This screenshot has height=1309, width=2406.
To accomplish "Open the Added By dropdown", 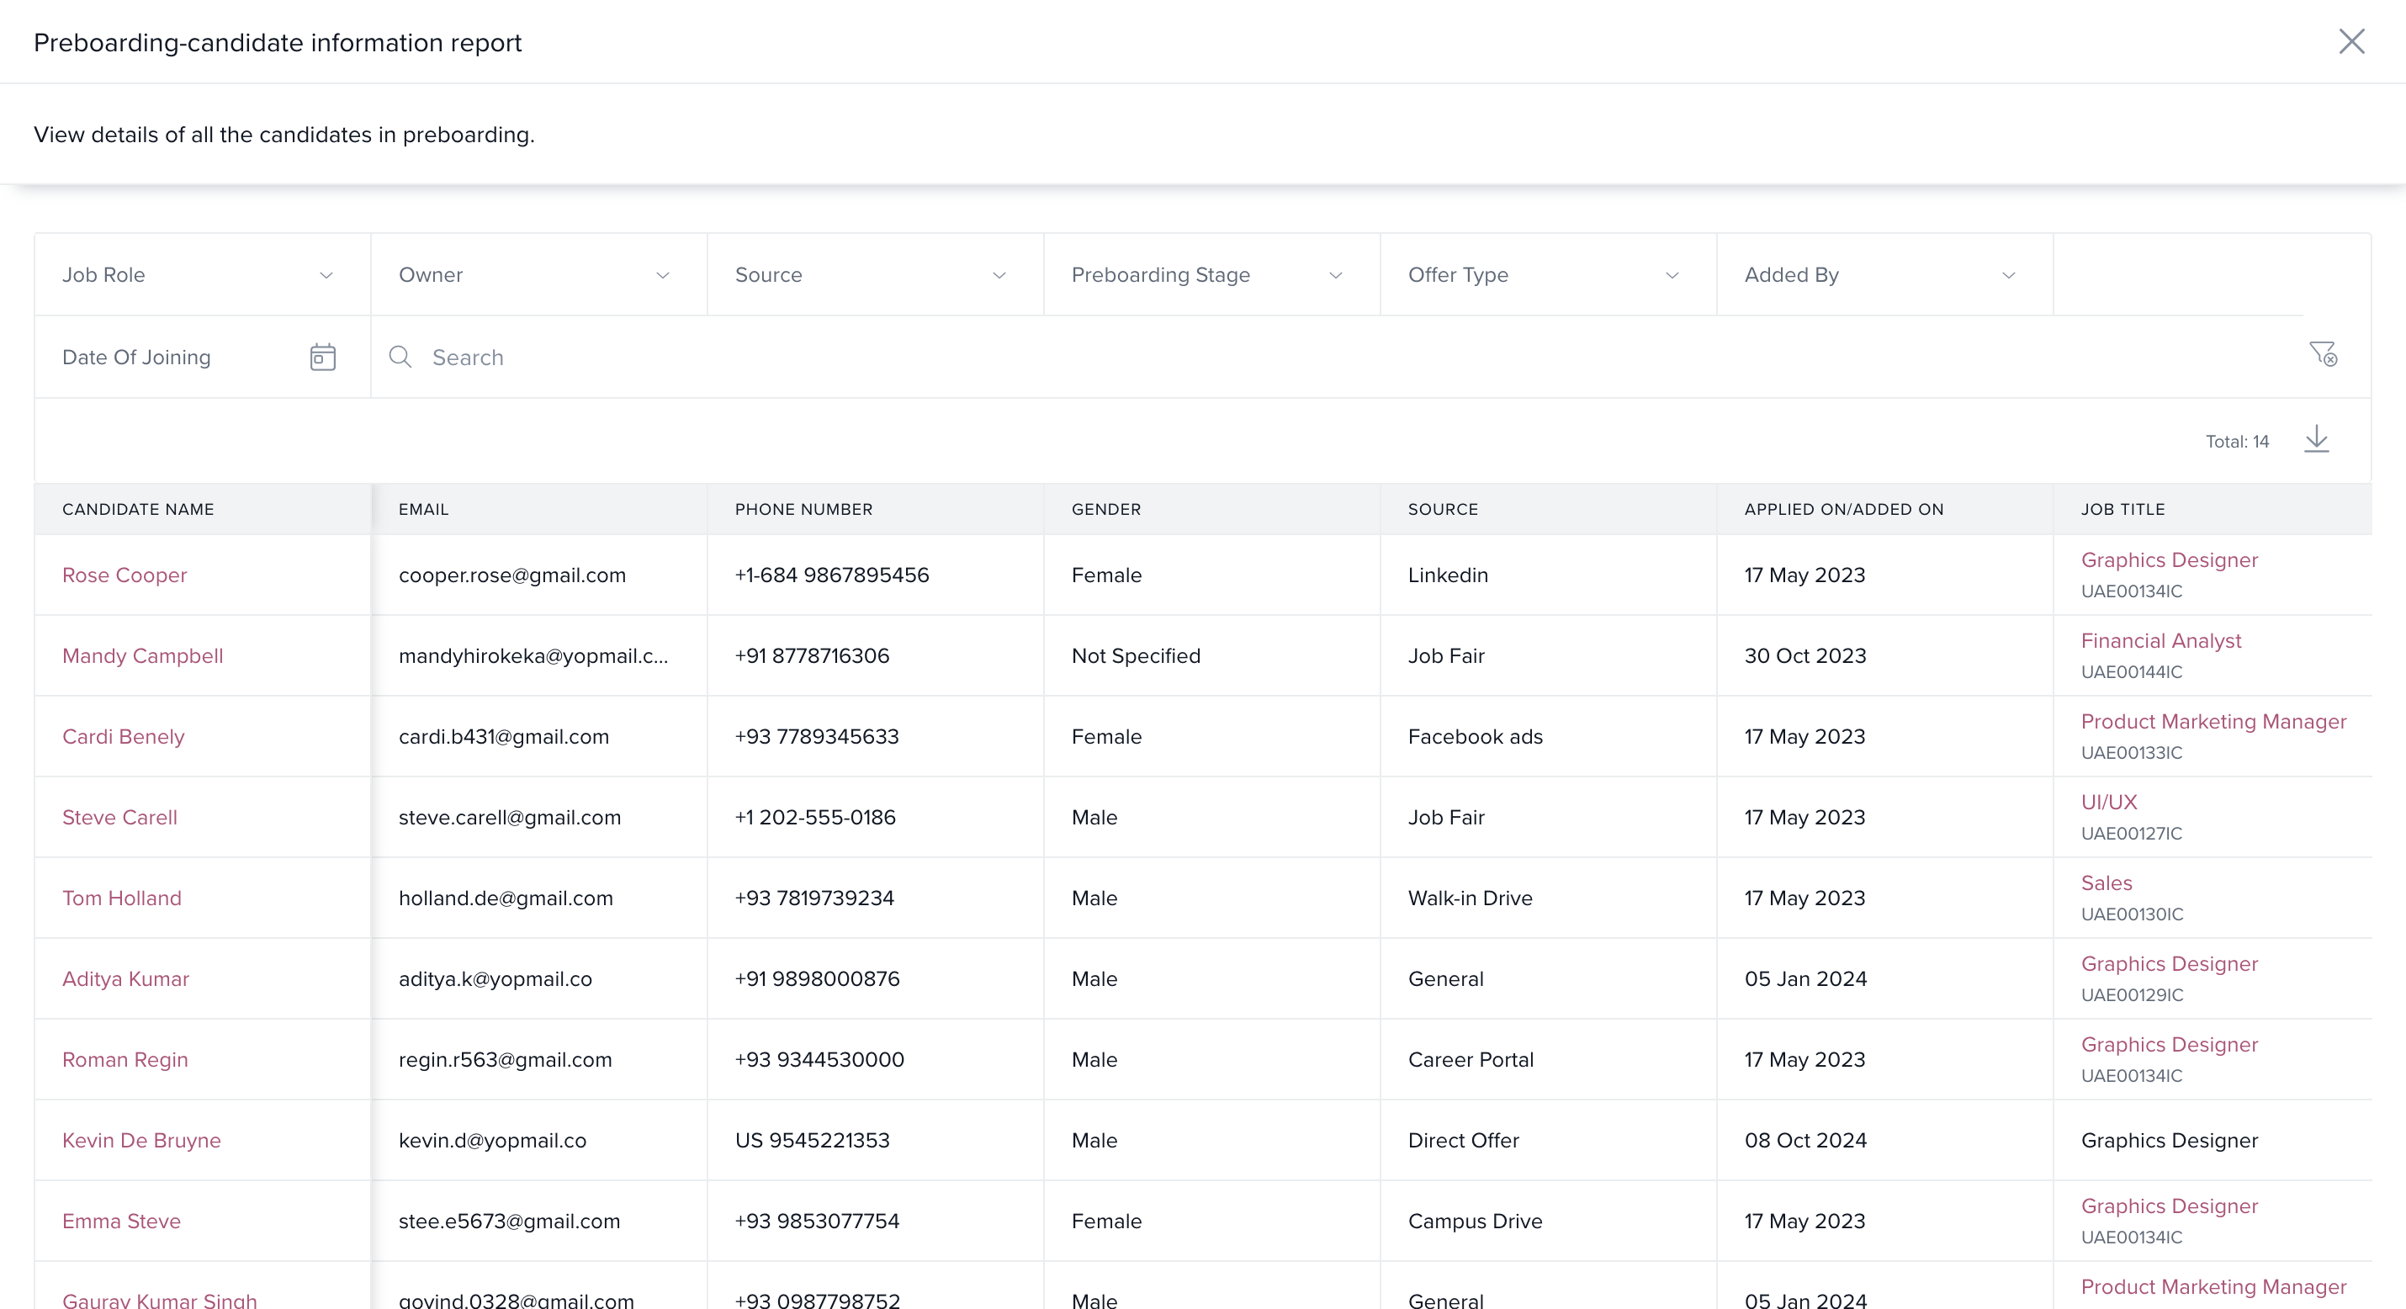I will point(1883,275).
